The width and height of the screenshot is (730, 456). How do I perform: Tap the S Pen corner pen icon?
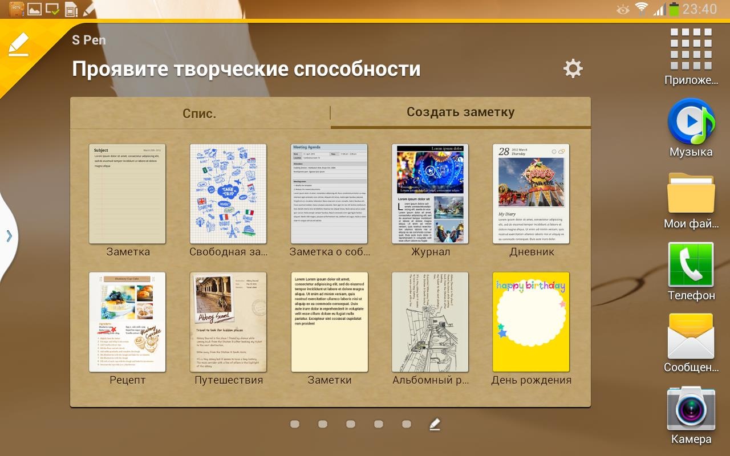click(18, 44)
